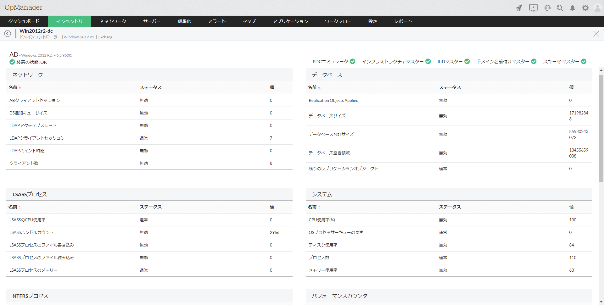Click the scrollbar up arrow
This screenshot has height=305, width=604.
click(601, 70)
